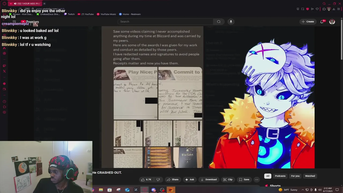Open Windows notification center icon

(337, 190)
